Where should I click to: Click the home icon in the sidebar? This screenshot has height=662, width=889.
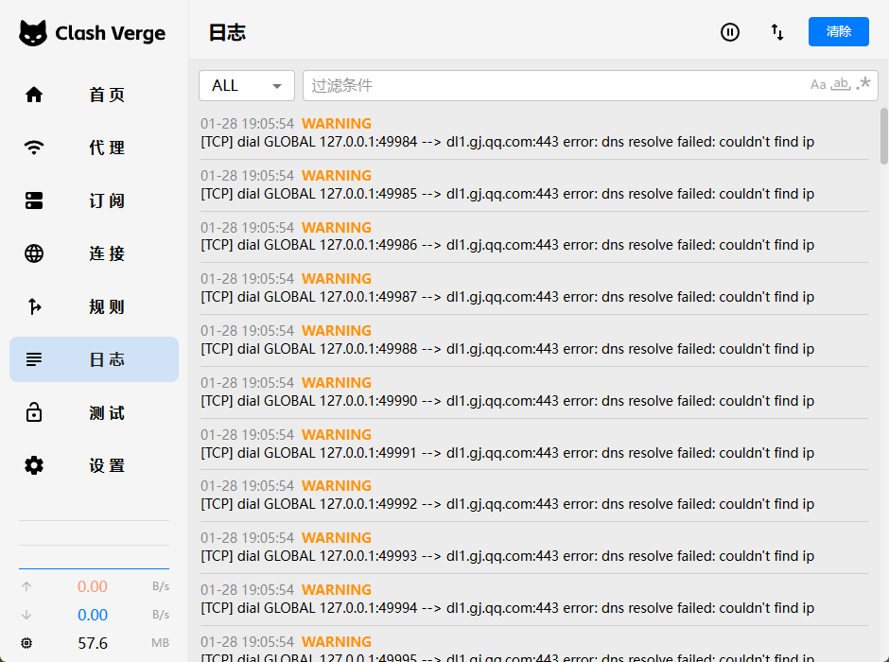click(34, 95)
